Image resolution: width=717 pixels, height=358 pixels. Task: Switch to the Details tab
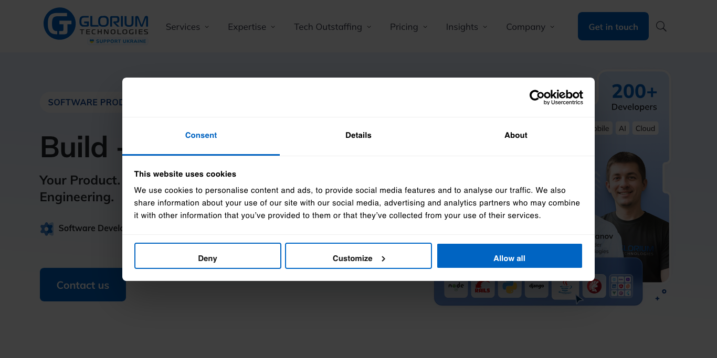coord(358,135)
